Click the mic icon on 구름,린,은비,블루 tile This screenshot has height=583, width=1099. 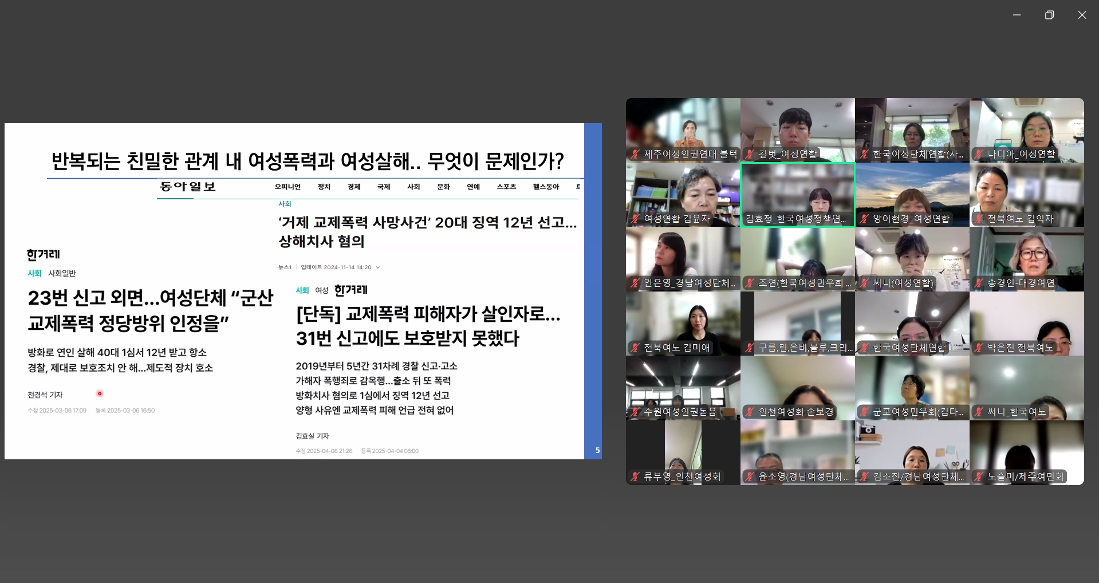coord(749,347)
